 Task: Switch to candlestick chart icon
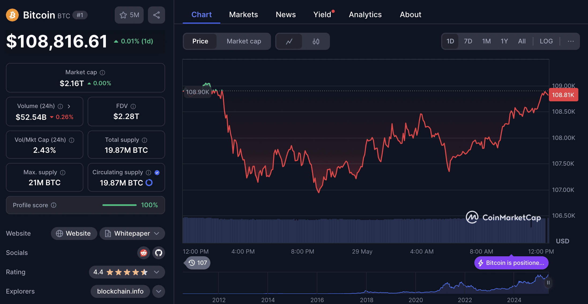316,41
